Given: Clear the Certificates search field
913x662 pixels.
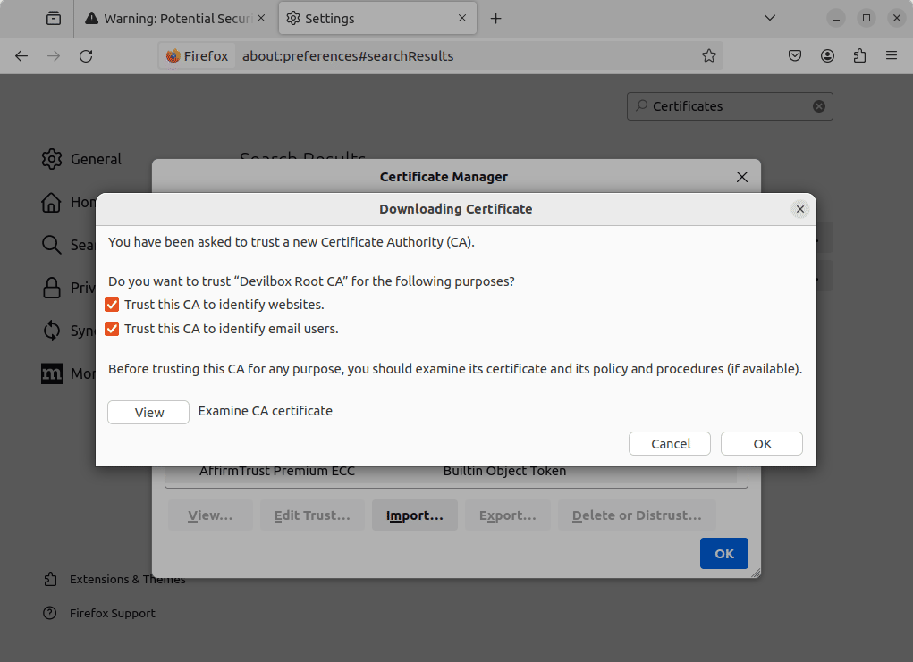Looking at the screenshot, I should point(818,106).
